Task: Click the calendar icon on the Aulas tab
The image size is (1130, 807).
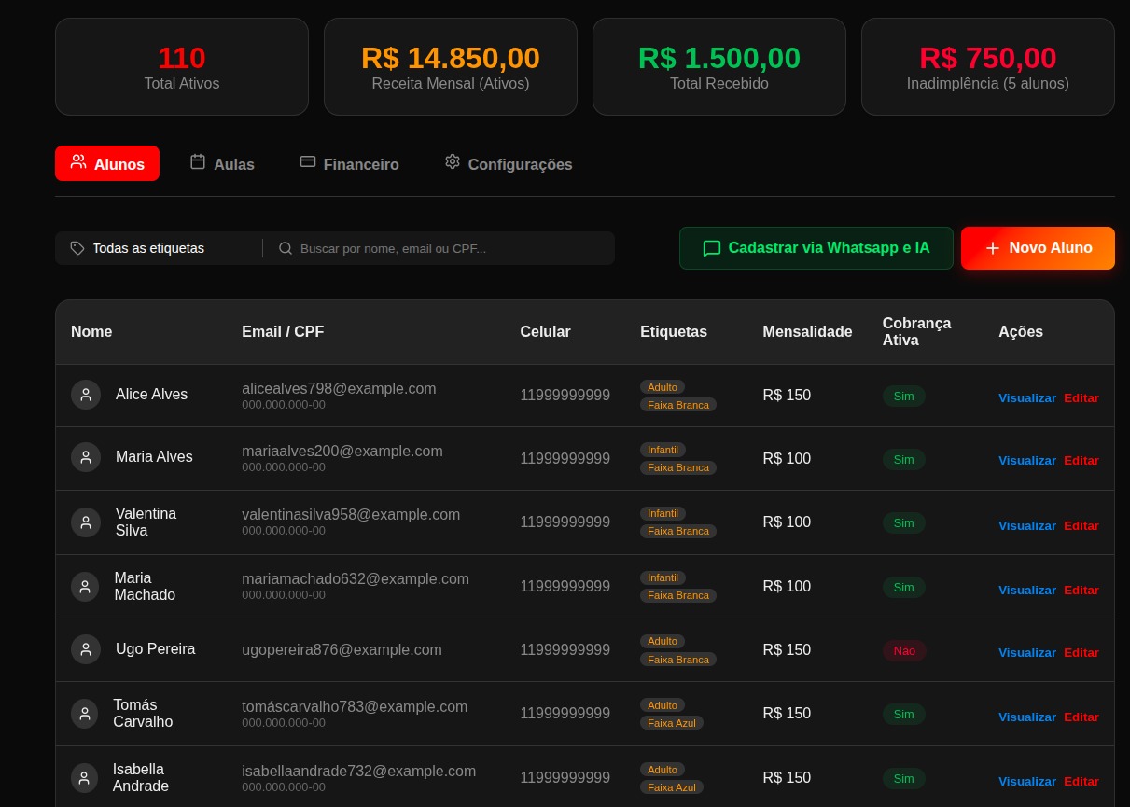Action: click(198, 161)
